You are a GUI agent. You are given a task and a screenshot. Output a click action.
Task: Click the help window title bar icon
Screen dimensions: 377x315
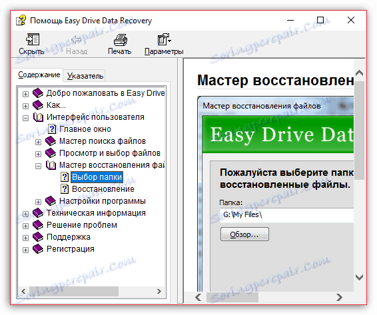21,20
